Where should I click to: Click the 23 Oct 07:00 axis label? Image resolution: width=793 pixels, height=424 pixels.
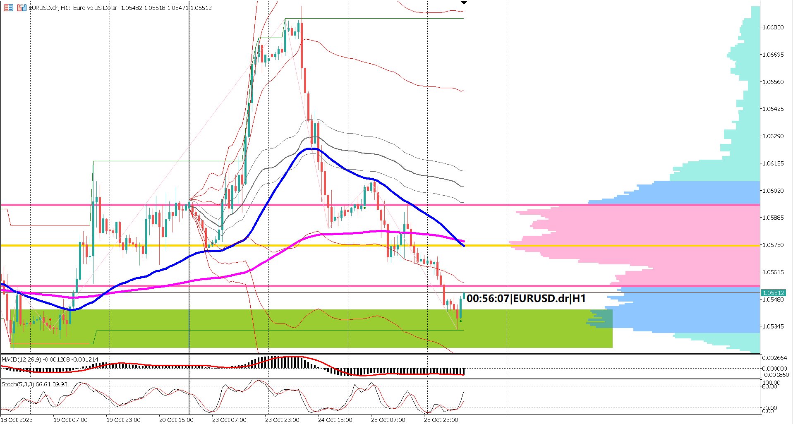pos(230,419)
